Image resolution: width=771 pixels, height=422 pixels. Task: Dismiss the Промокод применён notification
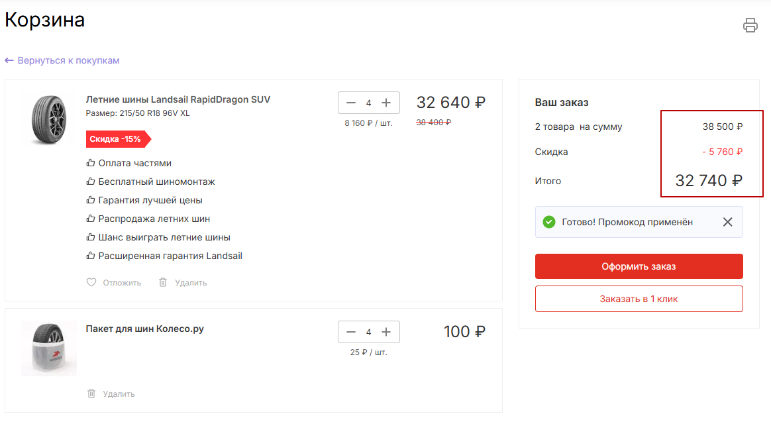point(727,222)
